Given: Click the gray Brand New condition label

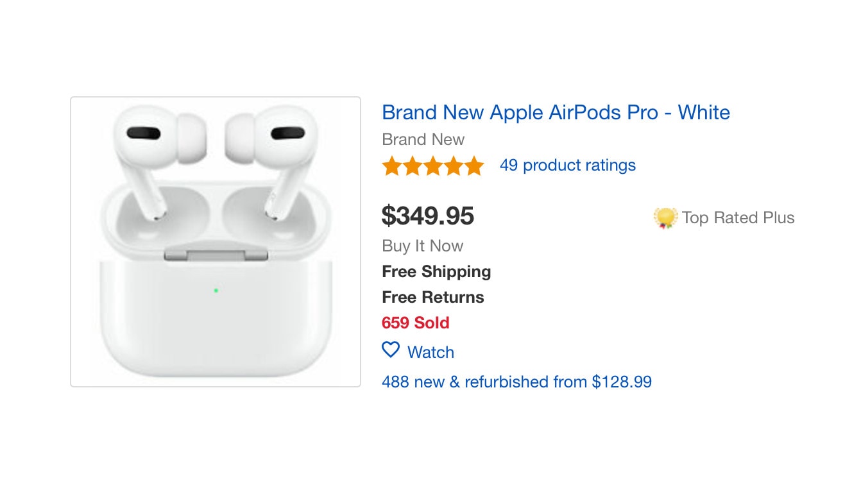Looking at the screenshot, I should [423, 140].
